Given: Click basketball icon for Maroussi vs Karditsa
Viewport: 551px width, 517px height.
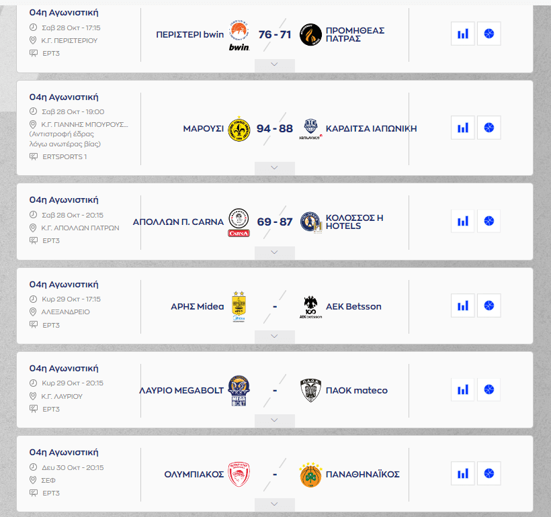Looking at the screenshot, I should click(489, 128).
